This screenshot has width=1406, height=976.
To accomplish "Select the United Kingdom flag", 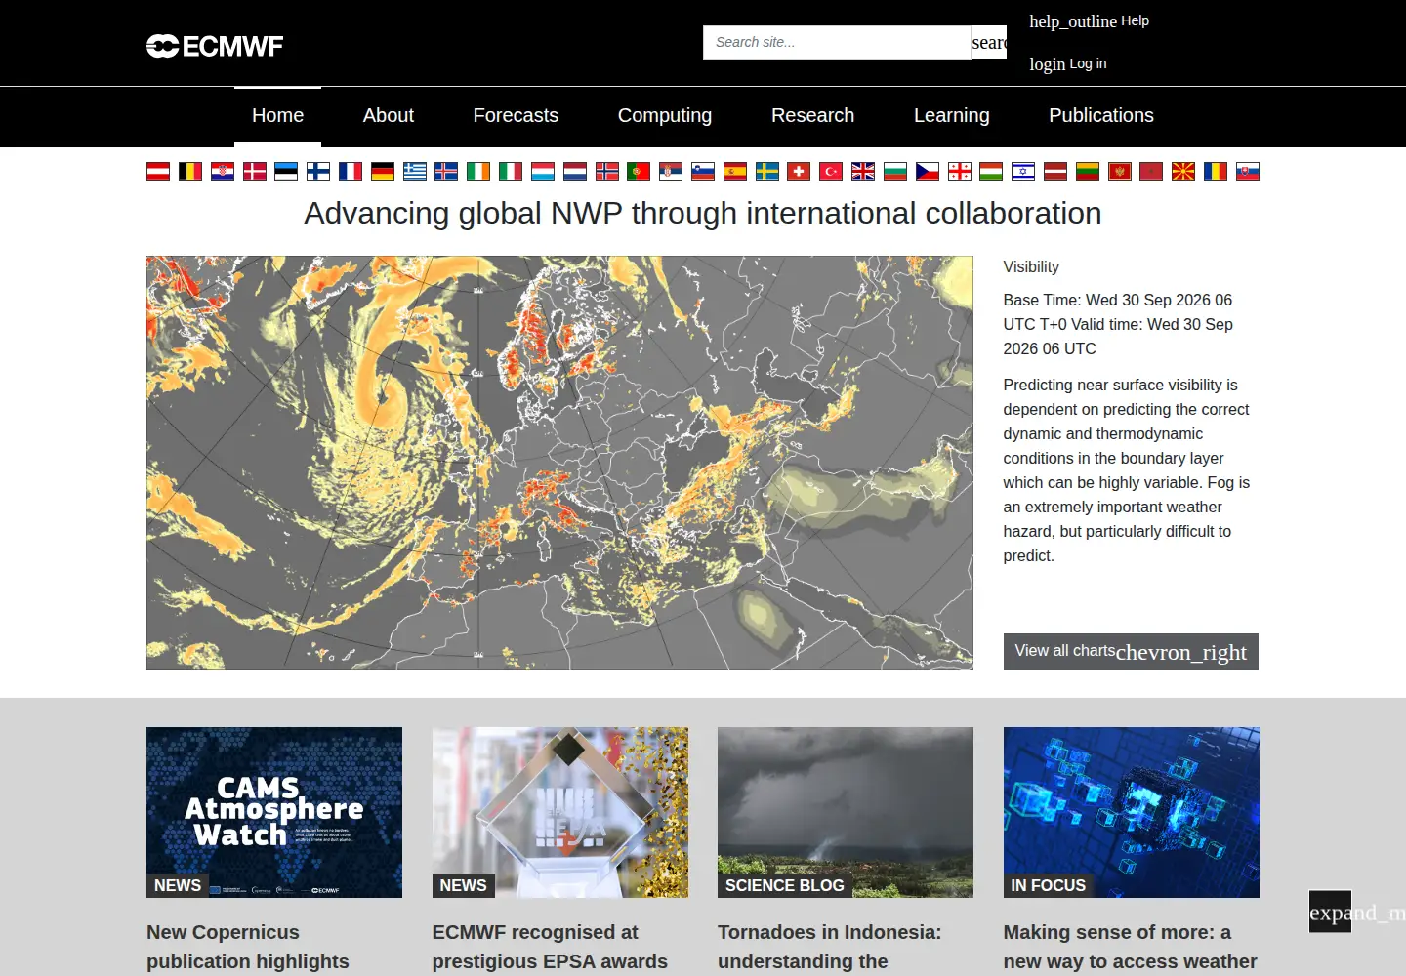I will (x=863, y=172).
